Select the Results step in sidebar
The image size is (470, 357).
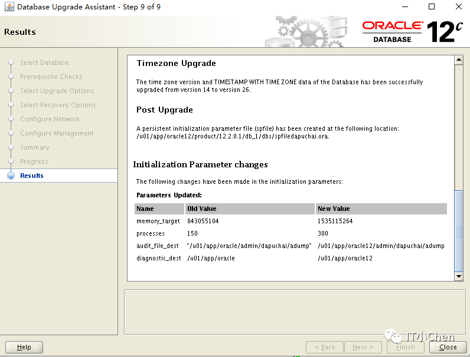point(31,176)
